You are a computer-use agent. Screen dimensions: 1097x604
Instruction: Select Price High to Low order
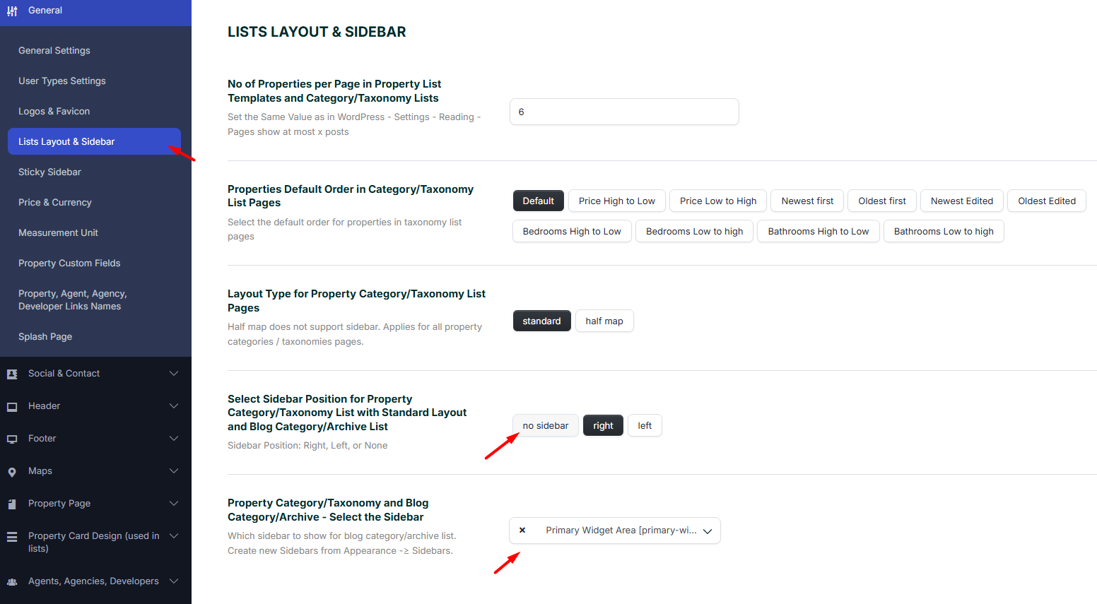pyautogui.click(x=616, y=201)
